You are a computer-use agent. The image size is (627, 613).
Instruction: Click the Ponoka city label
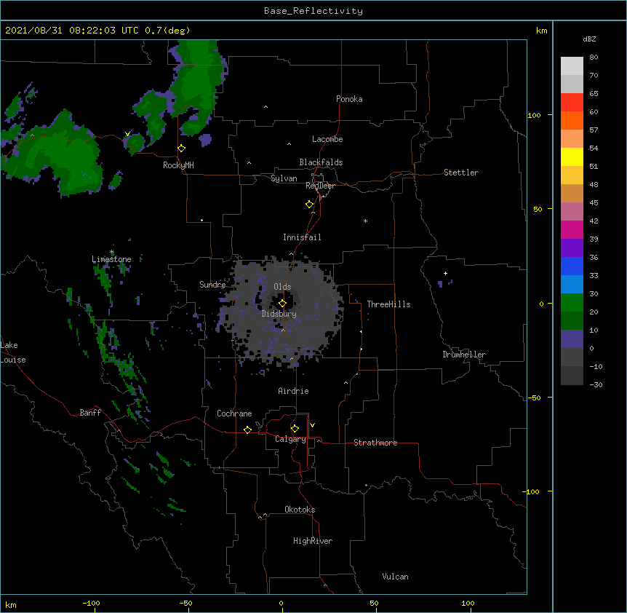[x=349, y=99]
